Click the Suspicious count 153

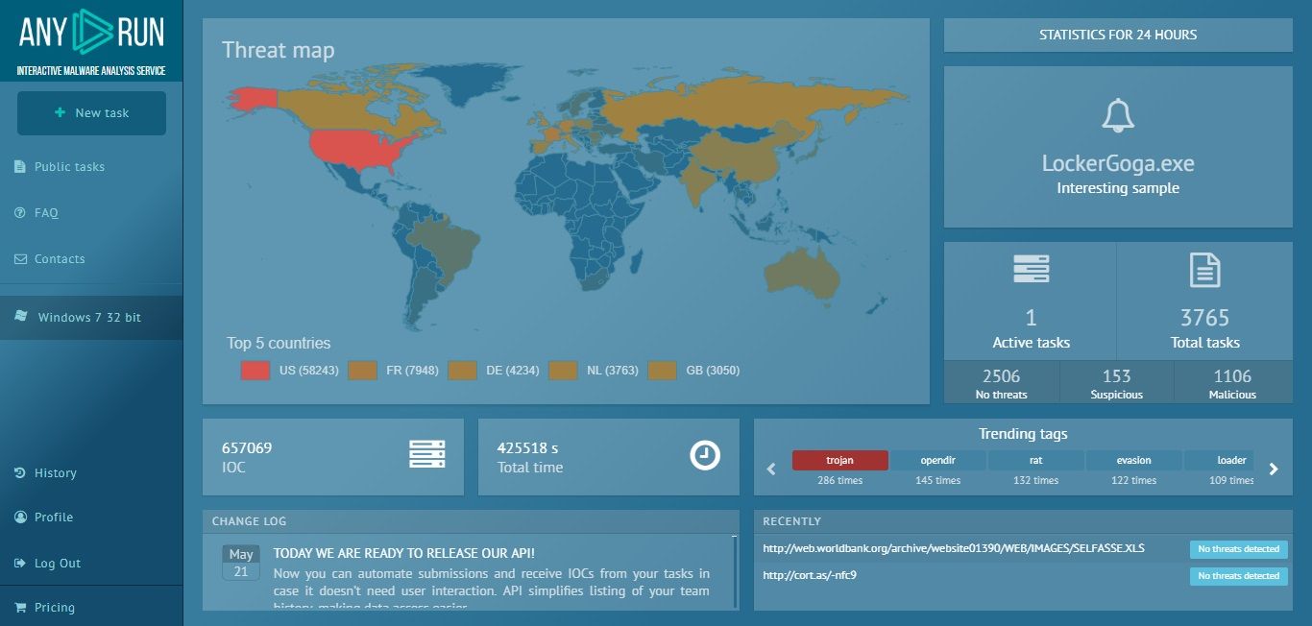[x=1116, y=376]
